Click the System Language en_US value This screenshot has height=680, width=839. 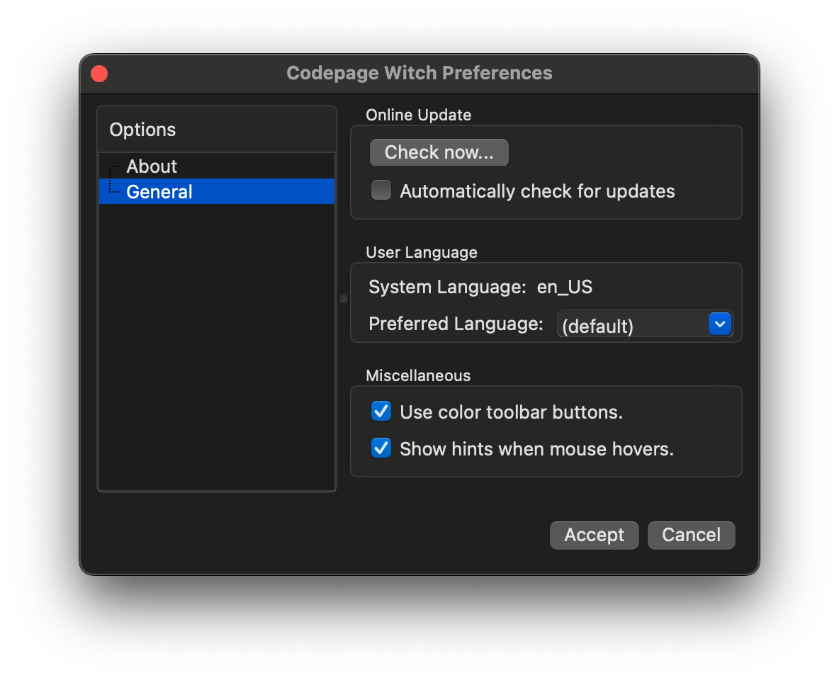564,287
